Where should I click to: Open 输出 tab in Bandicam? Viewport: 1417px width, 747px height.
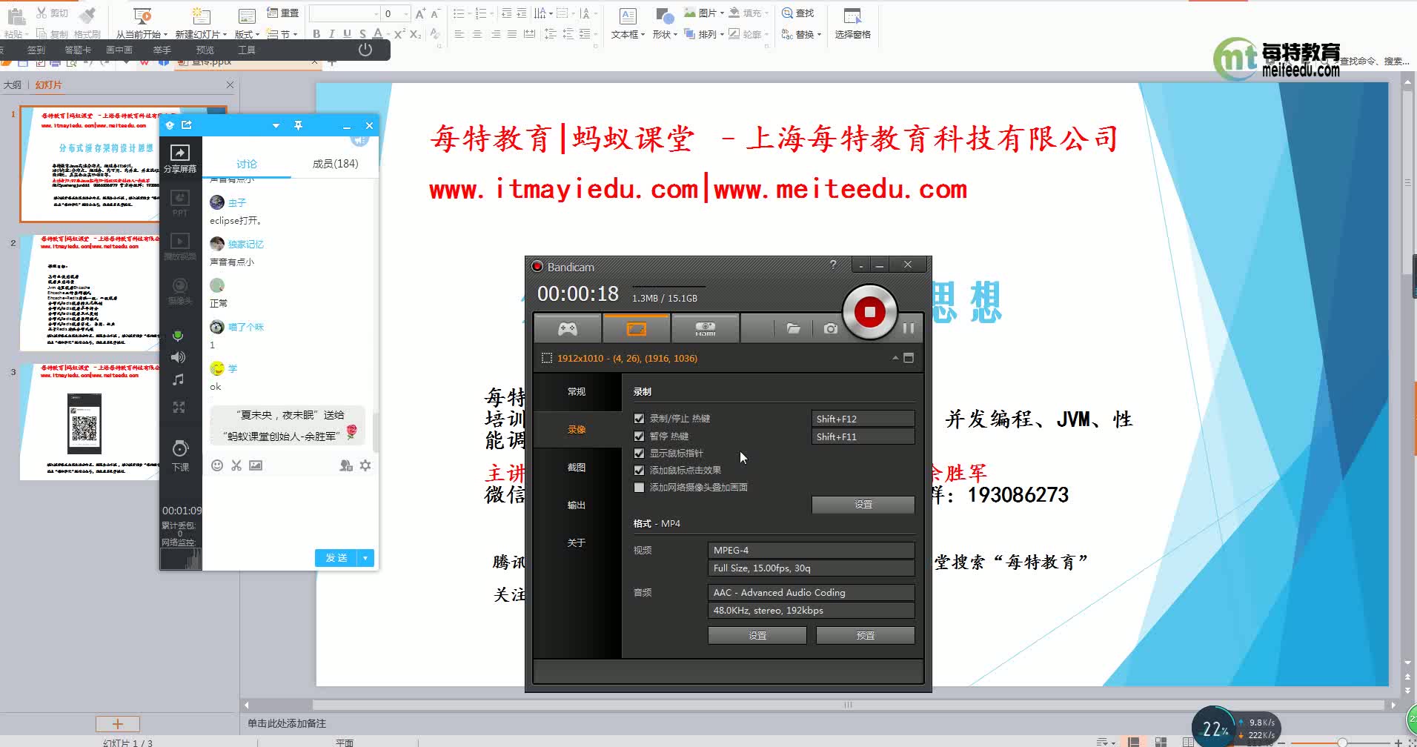[577, 505]
